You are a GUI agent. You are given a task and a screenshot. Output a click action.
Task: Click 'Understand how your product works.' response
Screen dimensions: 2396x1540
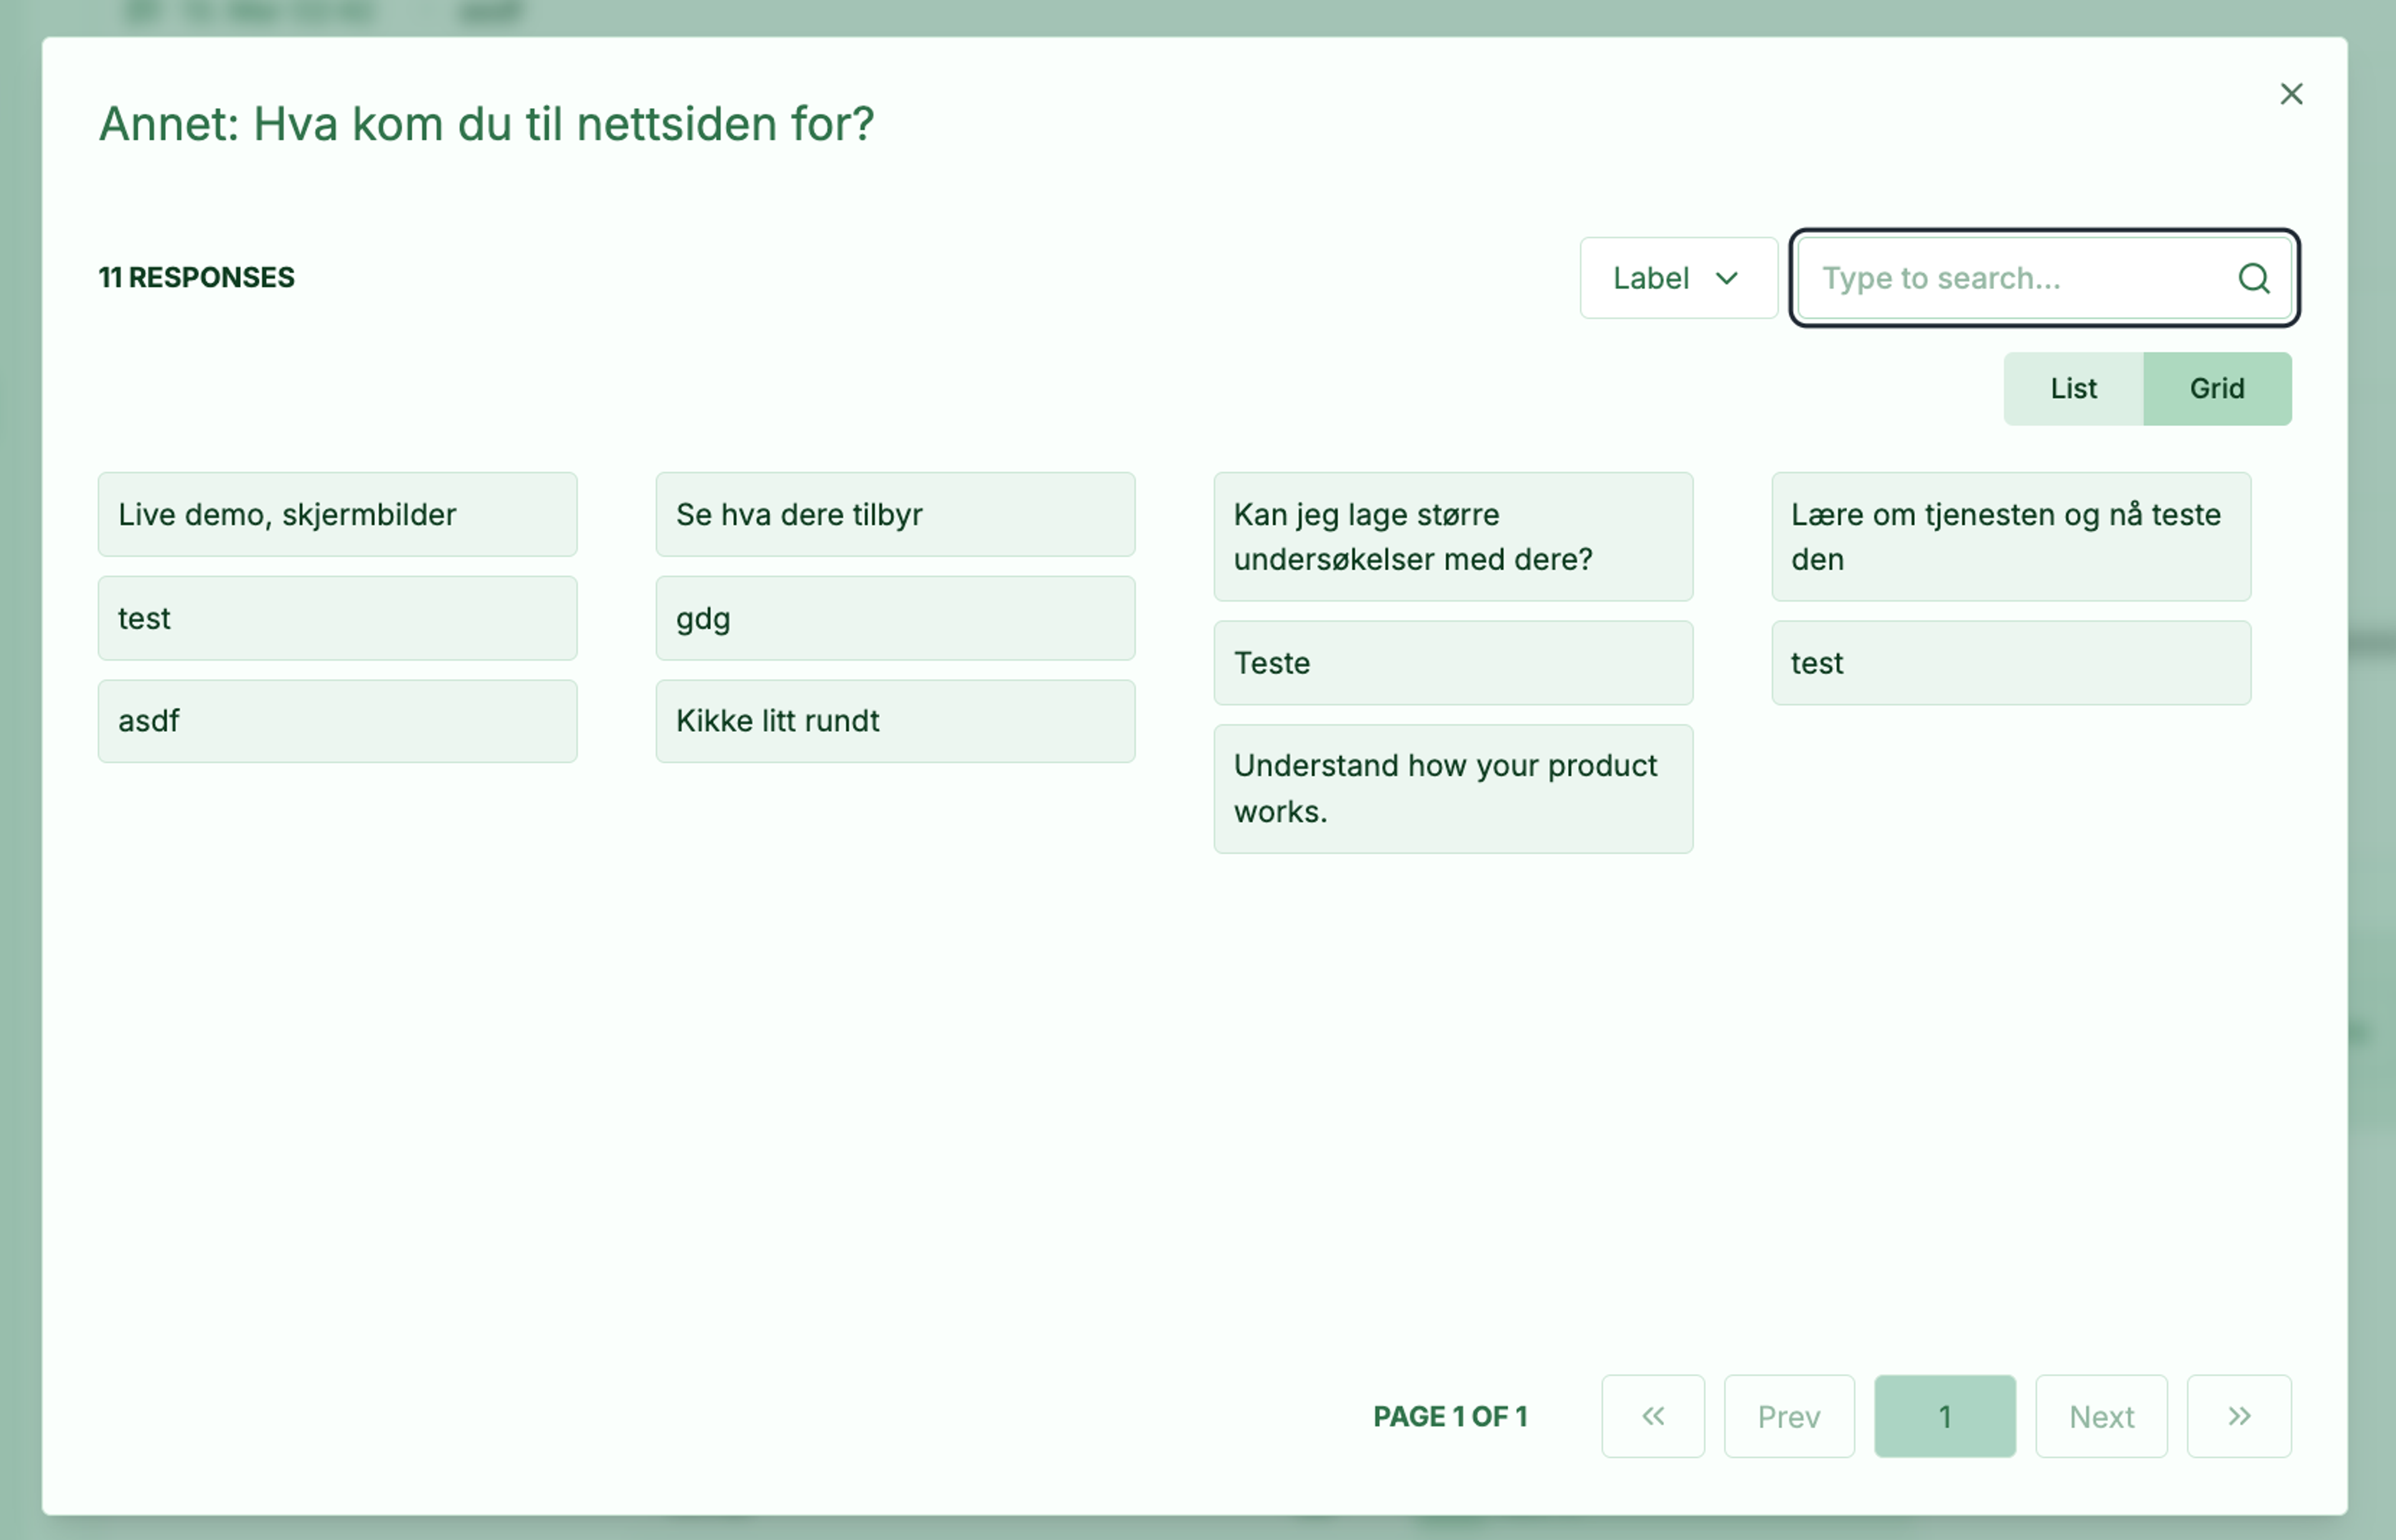click(x=1453, y=789)
